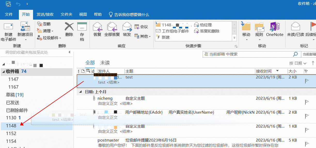Screen dimensions: 316x148
Task: Open the OneNote icon in ribbon
Action: 275,27
